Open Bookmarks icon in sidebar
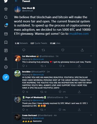 tap(6, 42)
